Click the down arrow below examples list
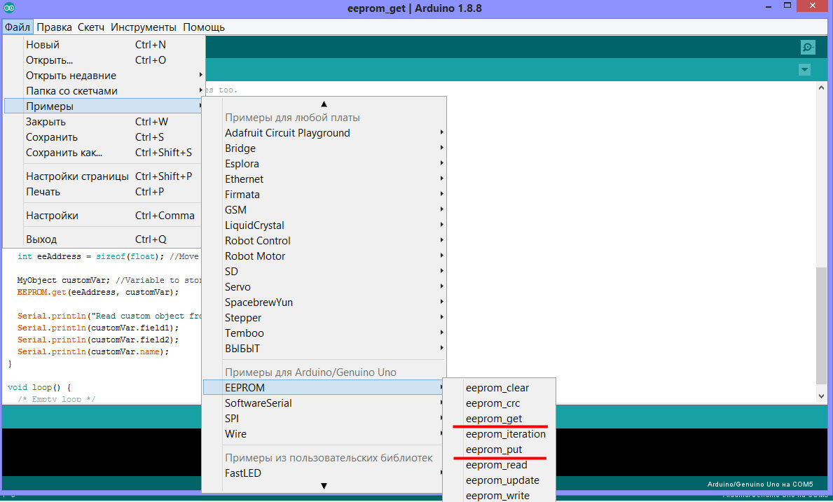 pyautogui.click(x=324, y=486)
